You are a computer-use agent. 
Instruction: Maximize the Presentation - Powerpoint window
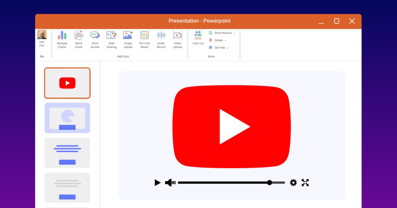click(336, 21)
